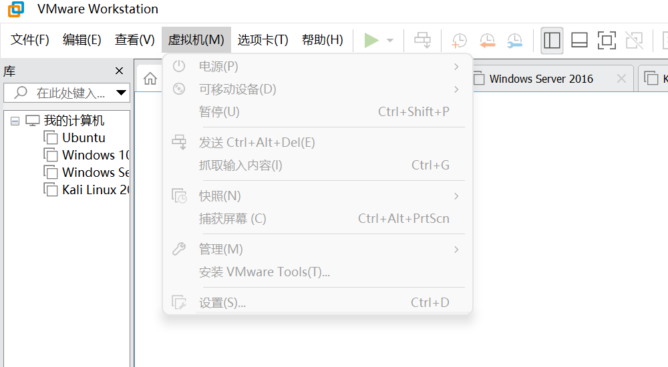Toggle the library sidebar view button

click(x=552, y=40)
